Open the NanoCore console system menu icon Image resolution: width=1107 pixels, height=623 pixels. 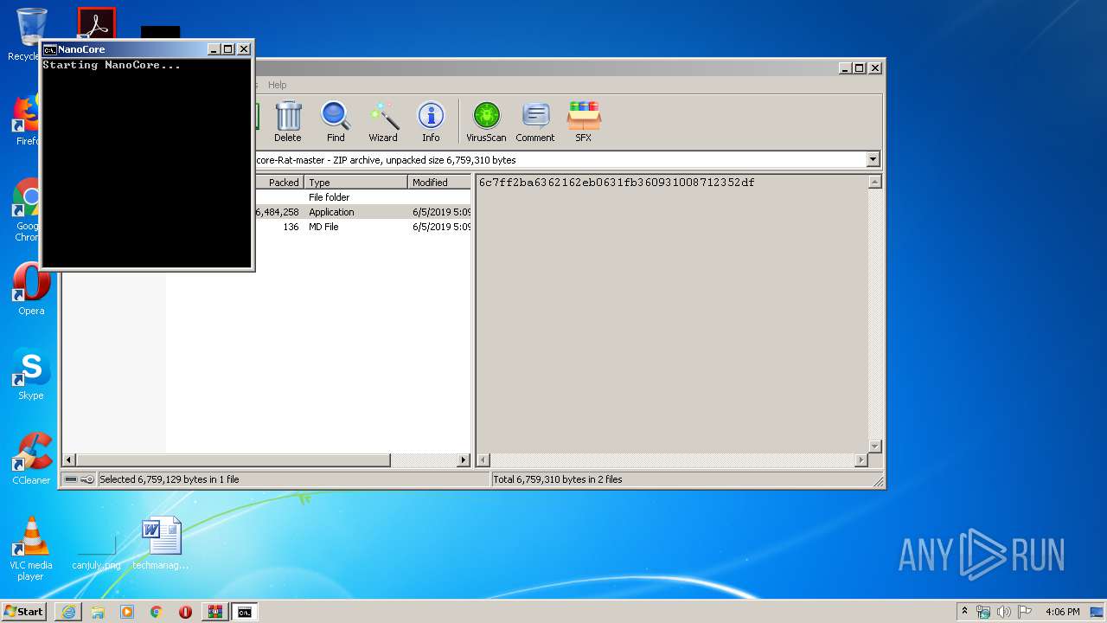[x=50, y=49]
